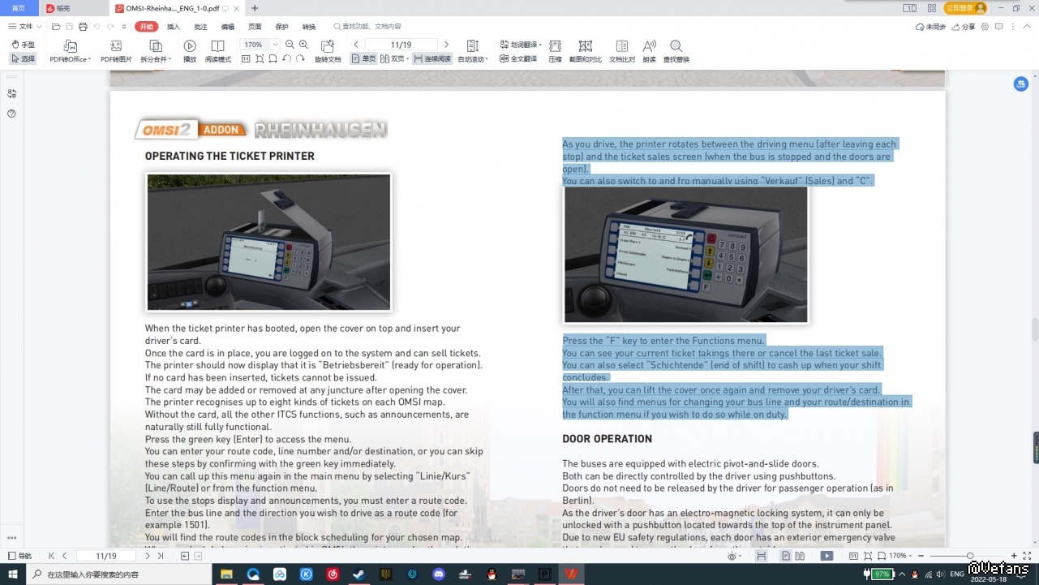Click the 分享 share button
Viewport: 1039px width, 585px height.
click(964, 27)
